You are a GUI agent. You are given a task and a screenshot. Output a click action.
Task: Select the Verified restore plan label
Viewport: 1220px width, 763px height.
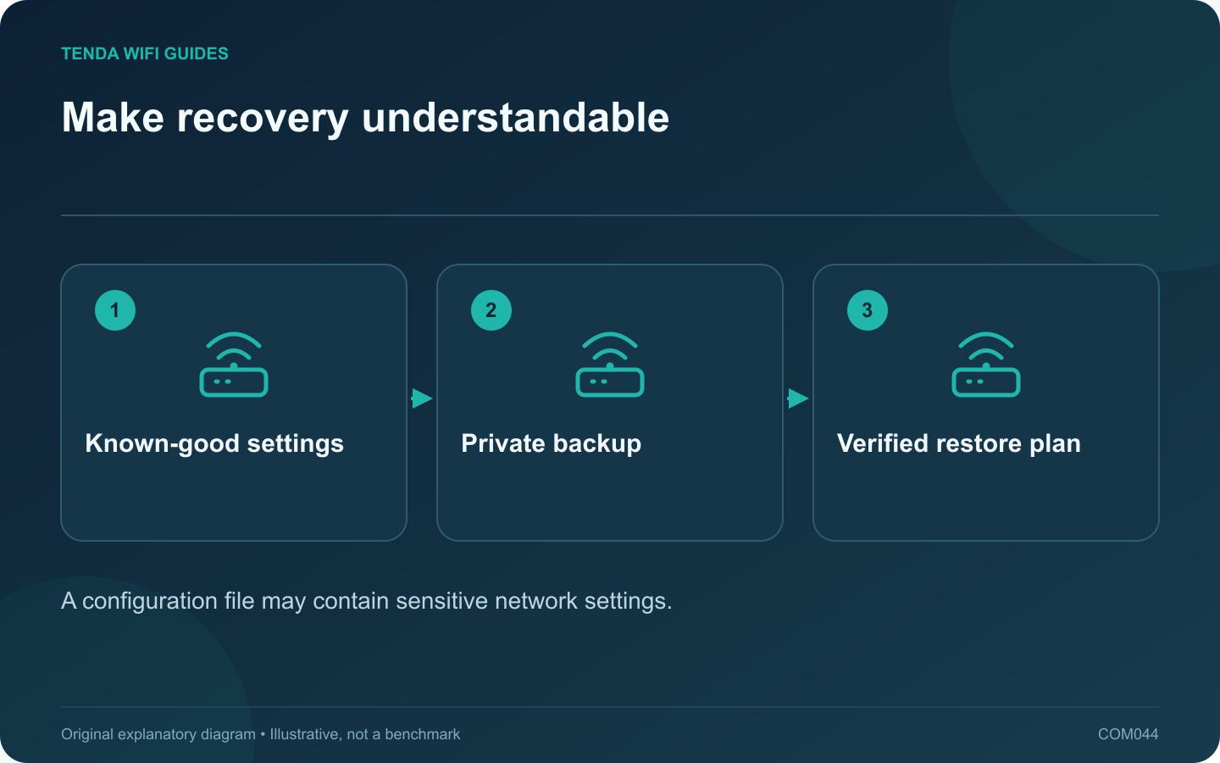click(x=959, y=443)
